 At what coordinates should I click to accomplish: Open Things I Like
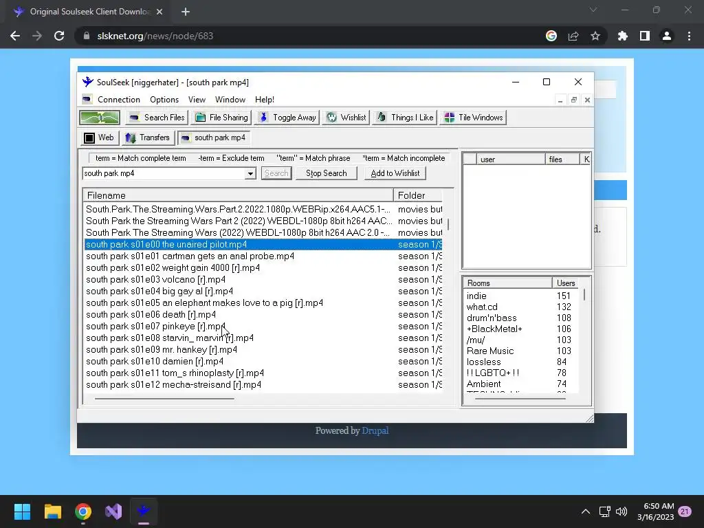tap(404, 118)
